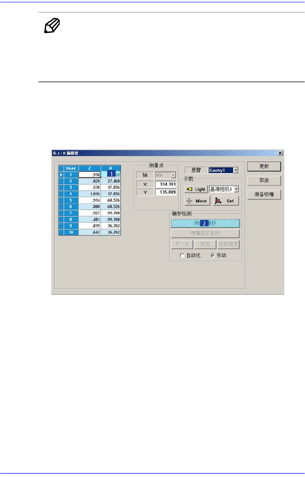Click the Y field showing 135.889
The width and height of the screenshot is (305, 477).
(166, 192)
